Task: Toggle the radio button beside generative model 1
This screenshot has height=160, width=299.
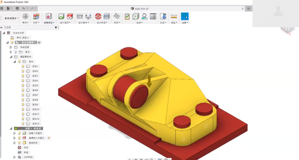Action: (39, 43)
